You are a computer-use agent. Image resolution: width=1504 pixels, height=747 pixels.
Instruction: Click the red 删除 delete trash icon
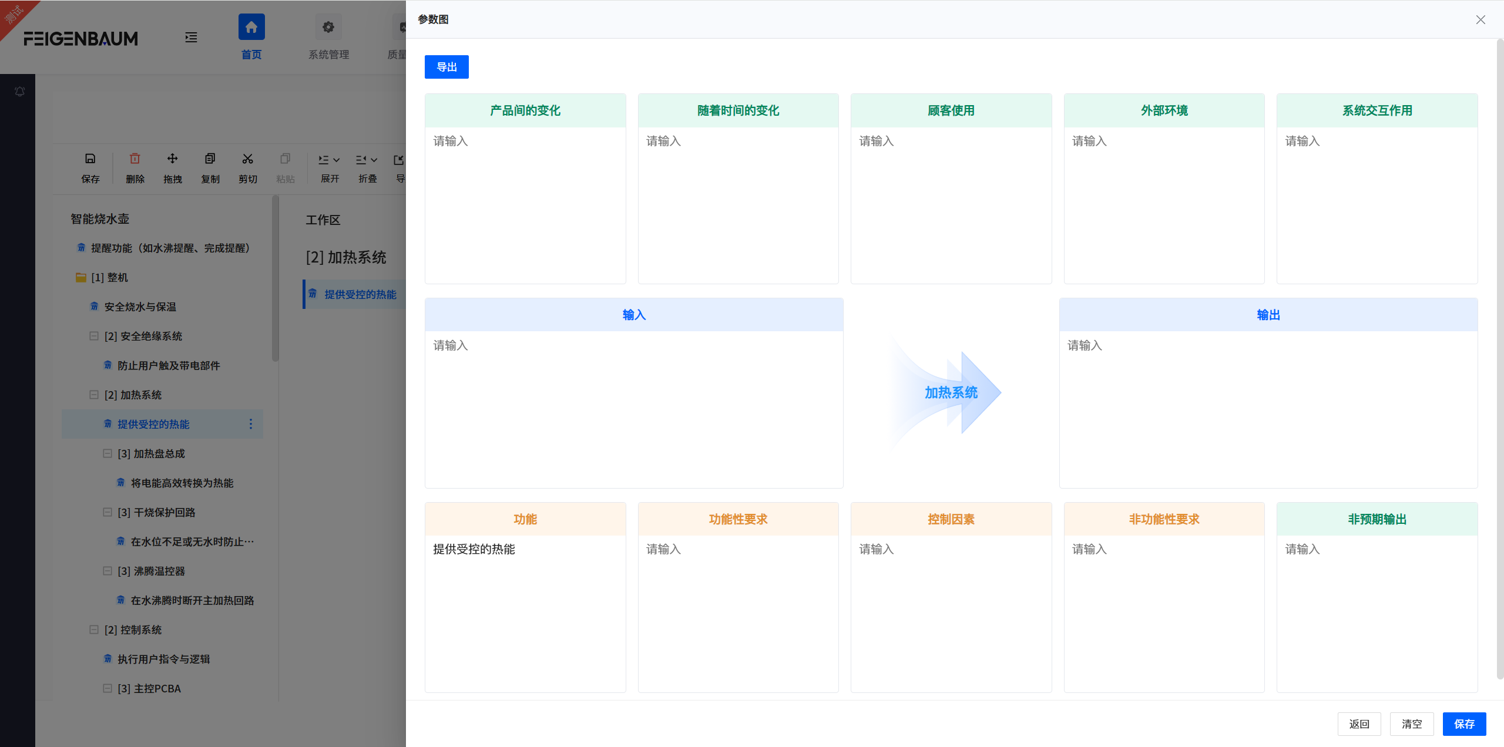pos(135,159)
